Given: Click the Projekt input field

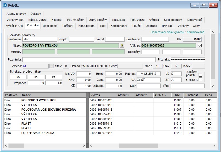Looking at the screenshot, I should pos(81,39).
